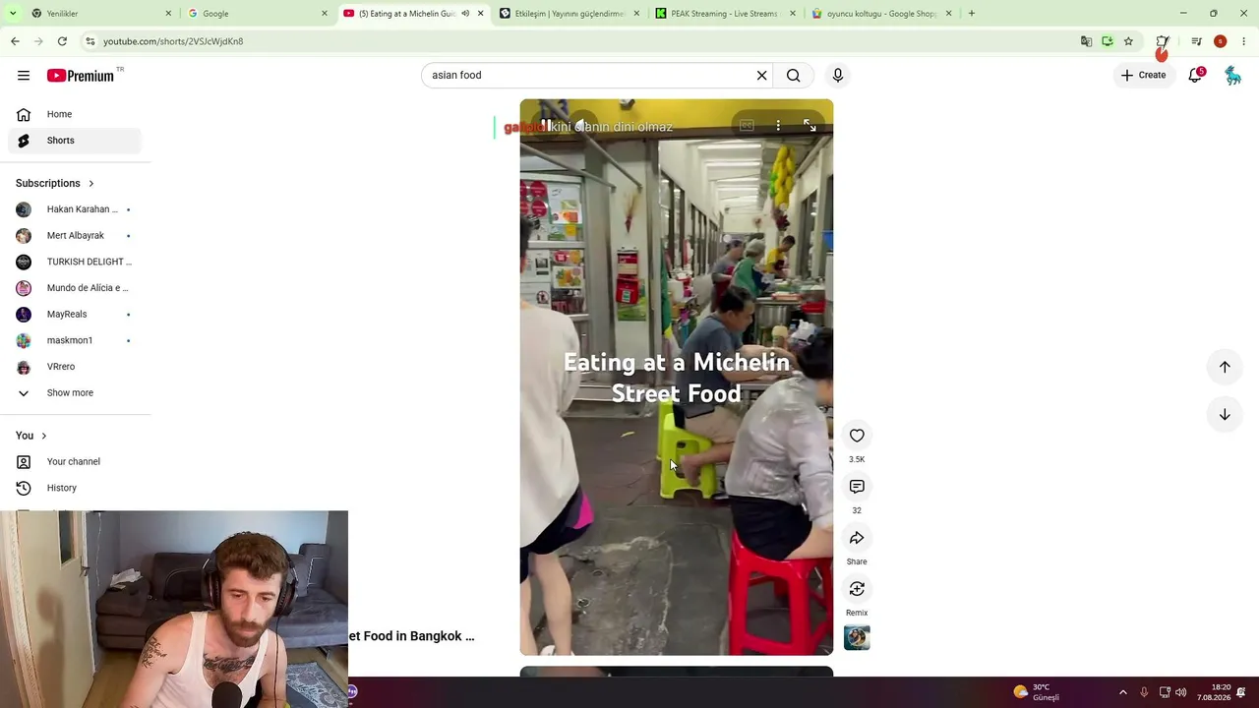Switch to oyuncu koltuğu Google Shopping tab
Viewport: 1259px width, 708px height.
click(880, 14)
